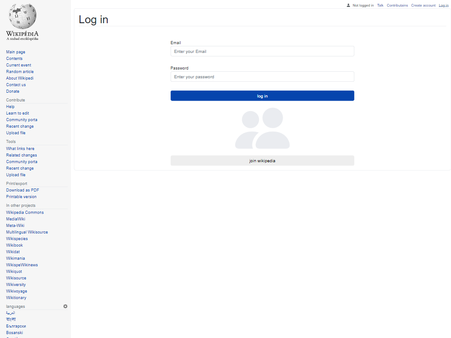Open Upload file under Tools

[x=16, y=175]
